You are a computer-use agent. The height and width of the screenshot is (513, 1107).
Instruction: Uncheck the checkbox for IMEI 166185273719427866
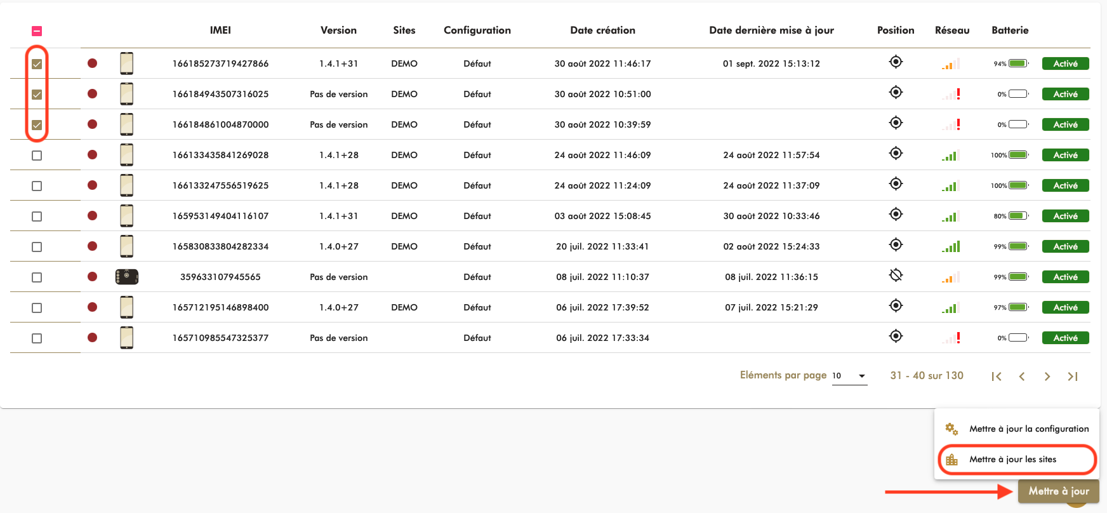pos(37,64)
